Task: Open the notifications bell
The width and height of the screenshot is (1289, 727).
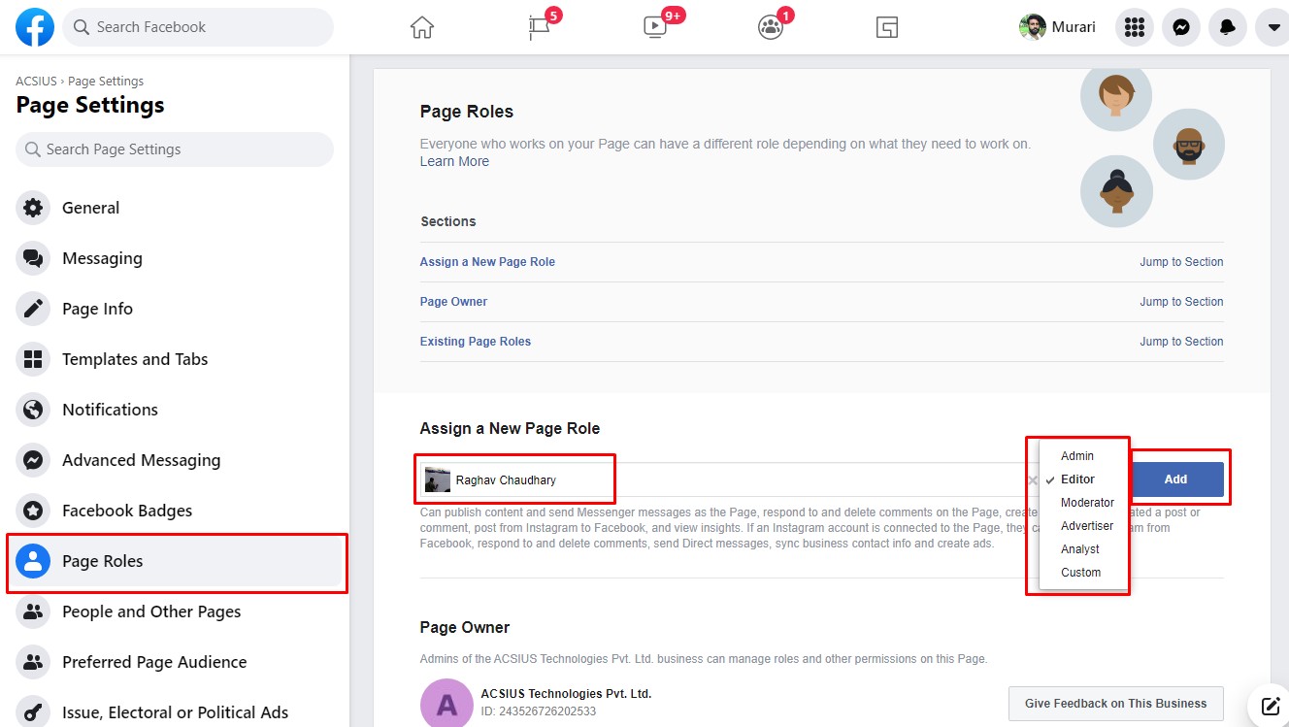Action: 1227,27
